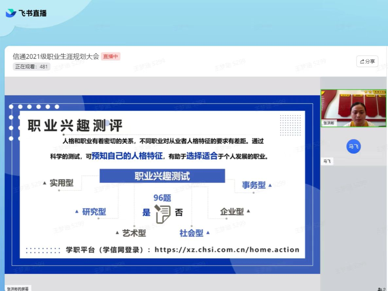Screen dimensions: 388x291
Task: Click the triangle marker beside 实用型
Action: tap(44, 183)
